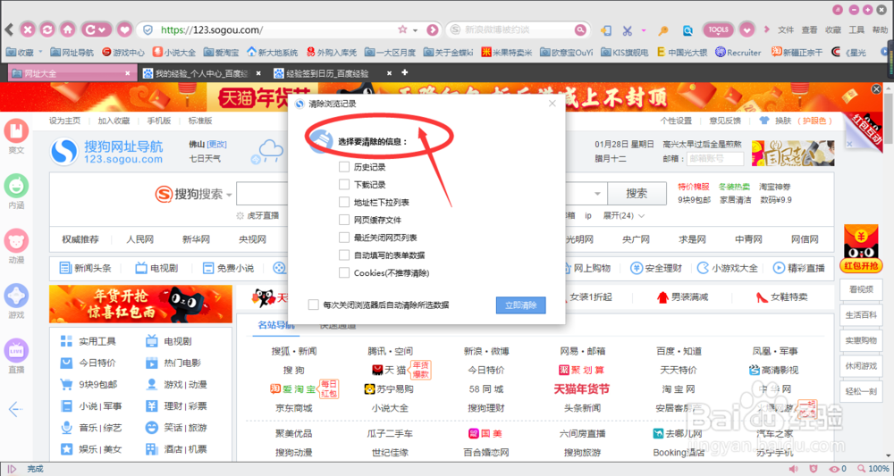Close the 清除浏览记录 dialog
Screen dimensions: 894x476
tap(552, 104)
